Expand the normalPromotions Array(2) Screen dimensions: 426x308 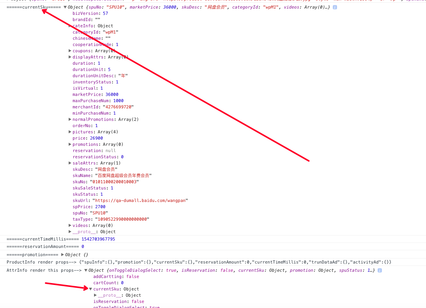70,119
